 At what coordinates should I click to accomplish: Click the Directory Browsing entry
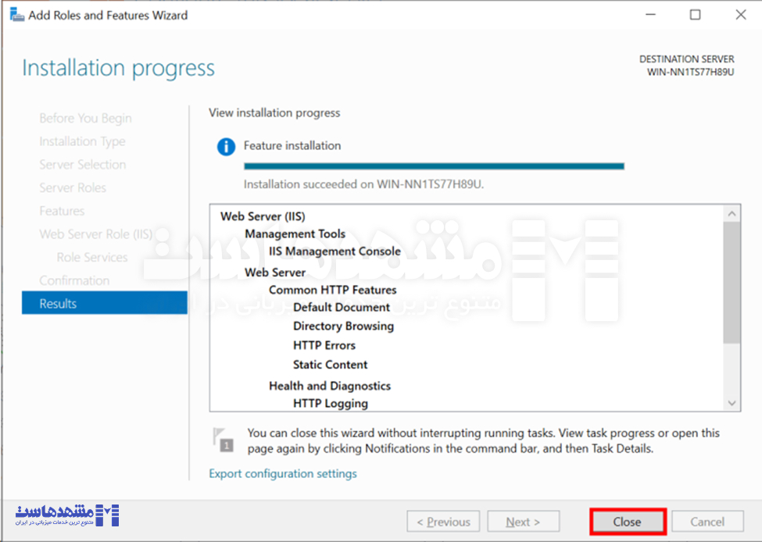tap(344, 326)
